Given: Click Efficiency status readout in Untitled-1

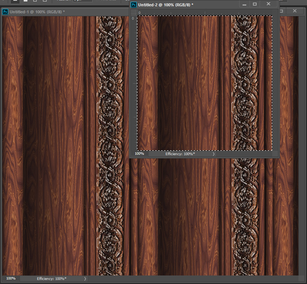Looking at the screenshot, I should (x=51, y=278).
